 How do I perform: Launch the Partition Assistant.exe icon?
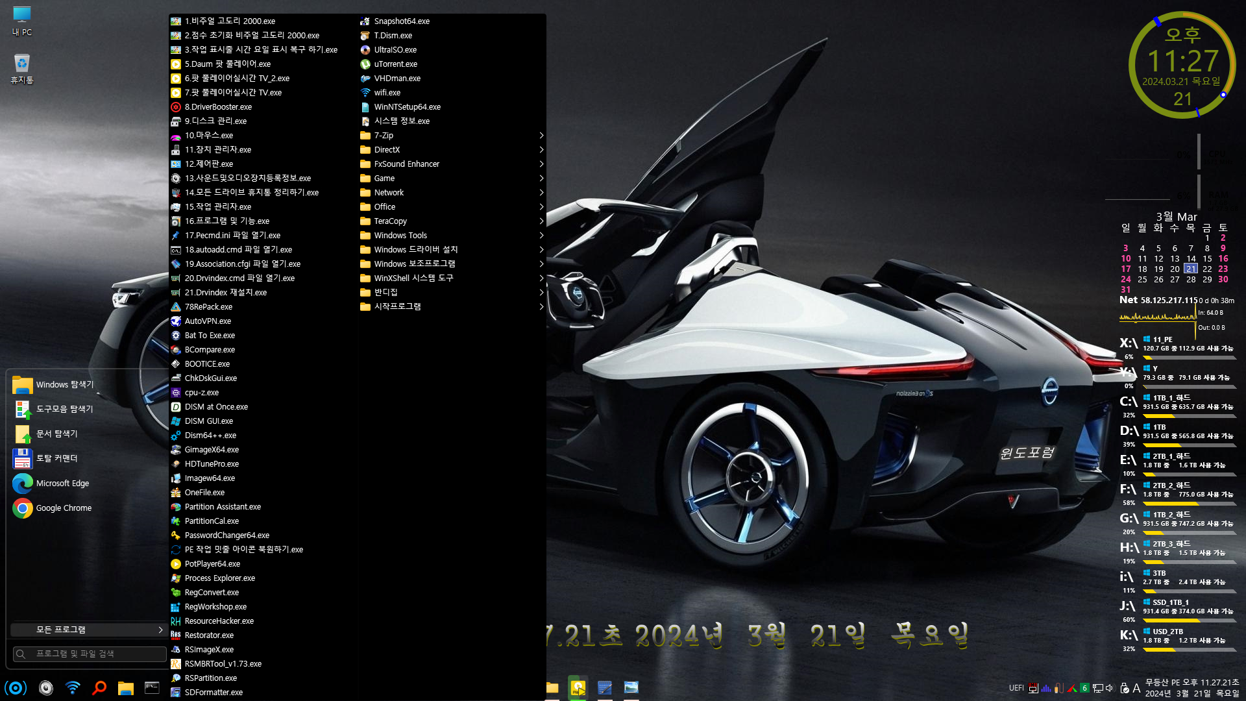[x=176, y=507]
